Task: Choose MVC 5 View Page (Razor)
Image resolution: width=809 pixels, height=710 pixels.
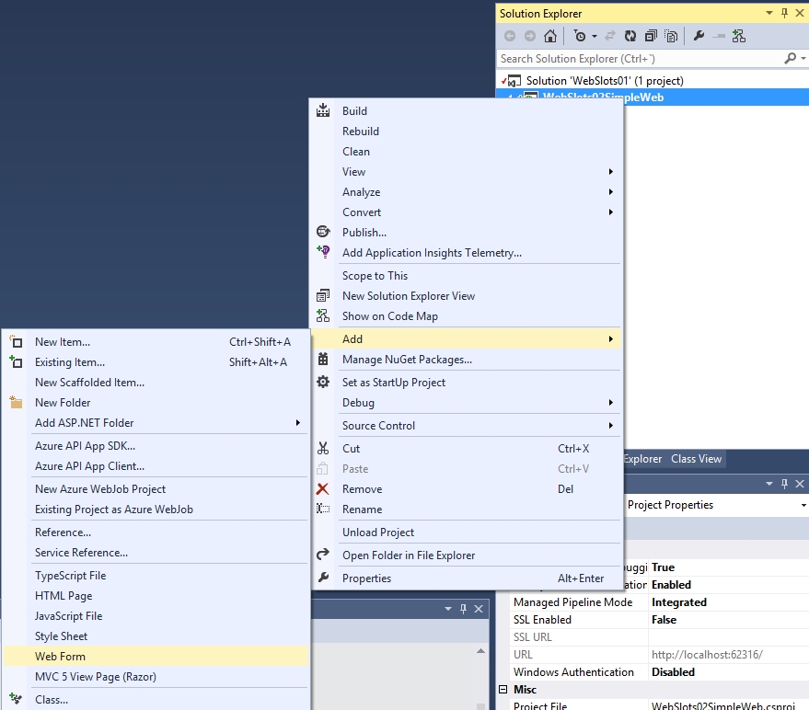Action: 156,677
